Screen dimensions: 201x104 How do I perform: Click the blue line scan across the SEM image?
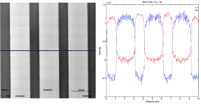(x=48, y=51)
